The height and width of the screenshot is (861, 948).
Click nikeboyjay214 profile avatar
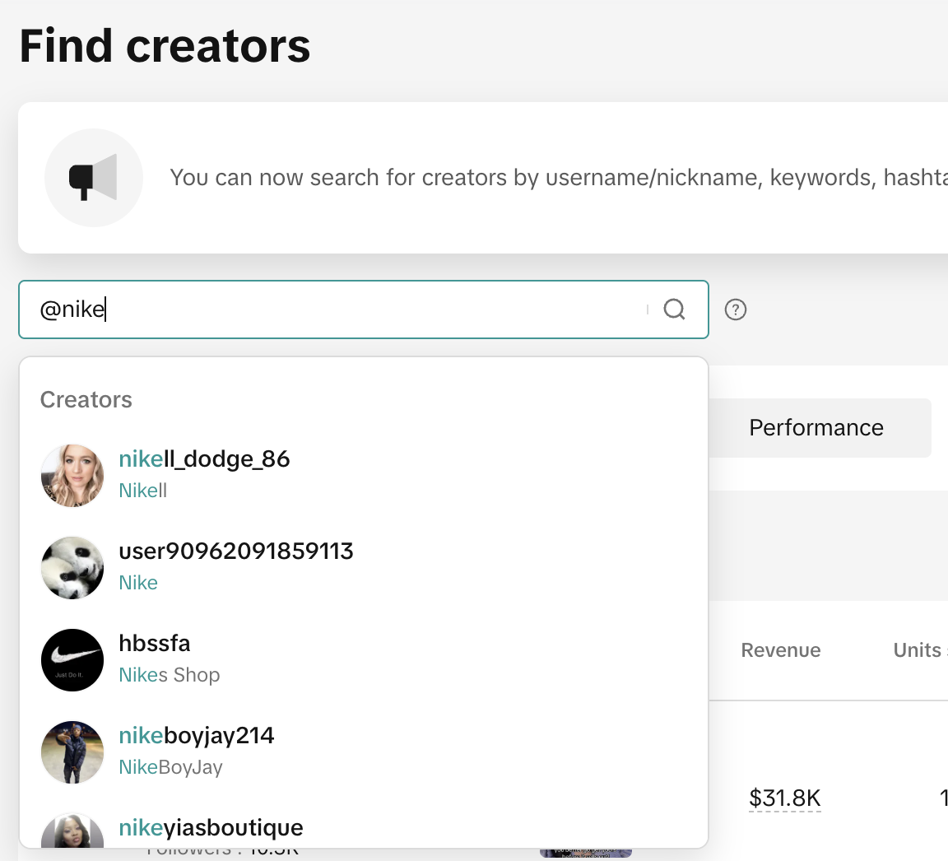[x=72, y=752]
